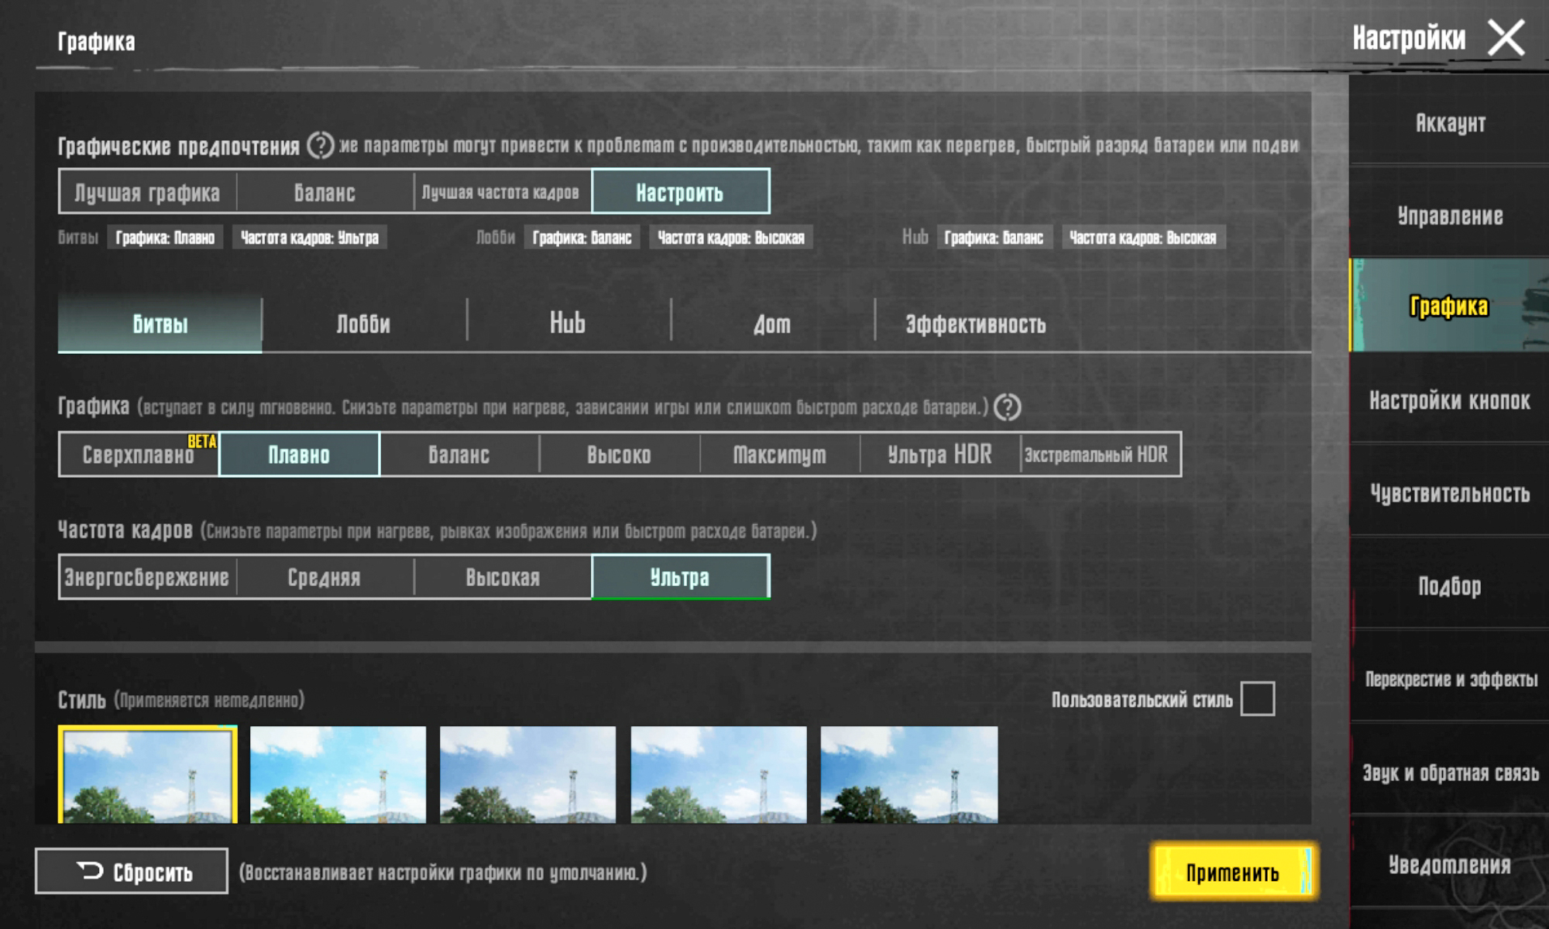Image resolution: width=1549 pixels, height=929 pixels.
Task: Select Высокая frame rate option
Action: click(503, 578)
